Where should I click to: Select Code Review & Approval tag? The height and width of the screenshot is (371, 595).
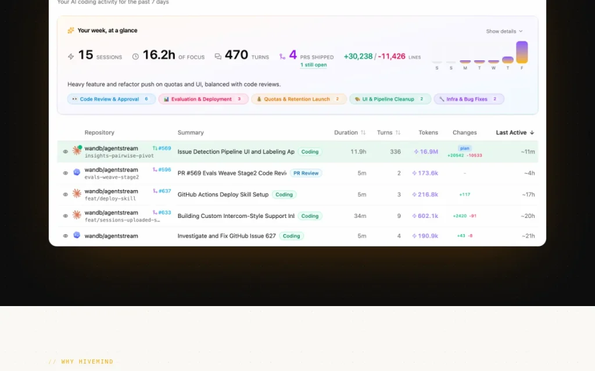pyautogui.click(x=111, y=99)
